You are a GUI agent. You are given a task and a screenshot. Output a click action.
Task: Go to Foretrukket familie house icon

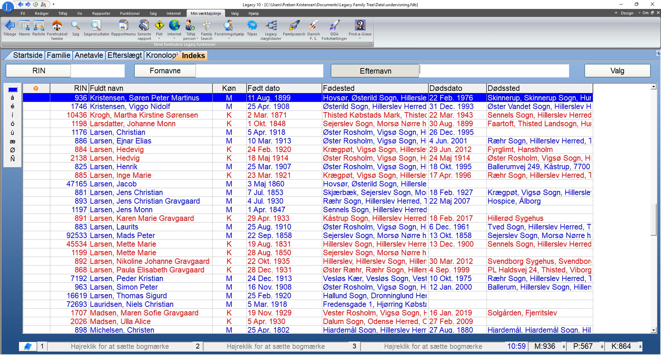tap(57, 26)
